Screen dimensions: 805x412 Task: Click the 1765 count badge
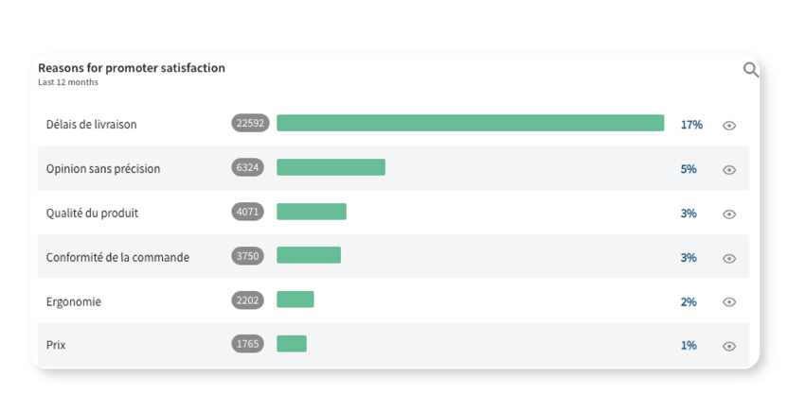pos(247,344)
